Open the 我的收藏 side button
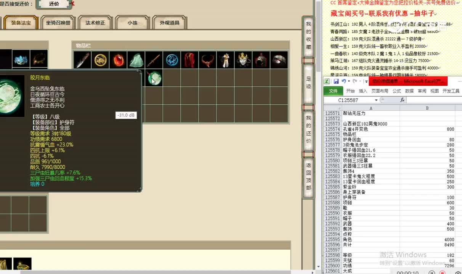462x274 pixels. 308,36
